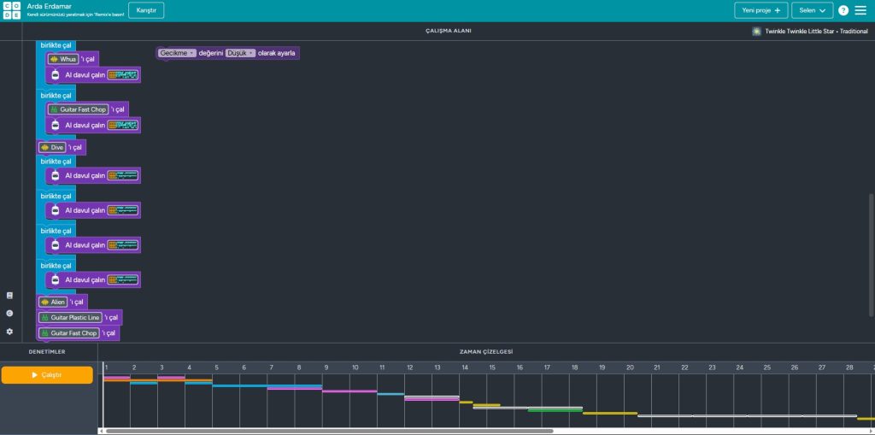This screenshot has width=875, height=435.
Task: Click the robot icon beside Whua block
Action: tap(56, 75)
